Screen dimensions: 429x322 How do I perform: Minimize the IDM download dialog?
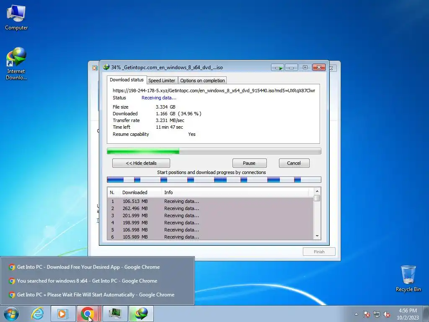(292, 68)
